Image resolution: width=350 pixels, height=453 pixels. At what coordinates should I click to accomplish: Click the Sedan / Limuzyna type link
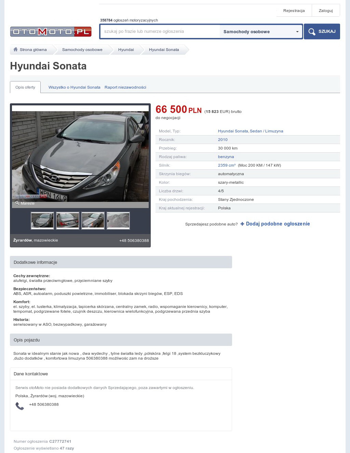(x=267, y=131)
